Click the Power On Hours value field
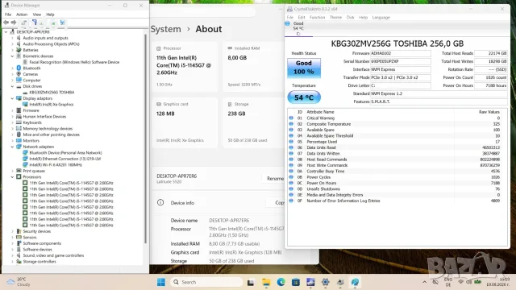This screenshot has width=516, height=290. (491, 85)
